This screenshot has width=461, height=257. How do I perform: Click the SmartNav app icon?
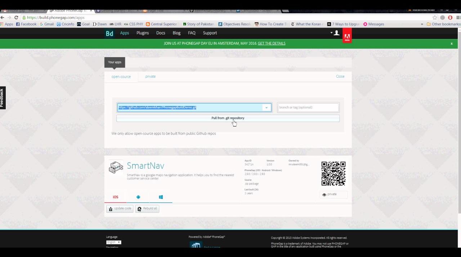pos(116,167)
